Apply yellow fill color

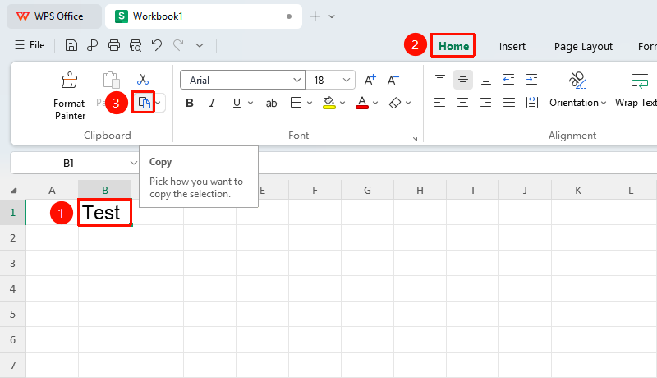coord(329,103)
